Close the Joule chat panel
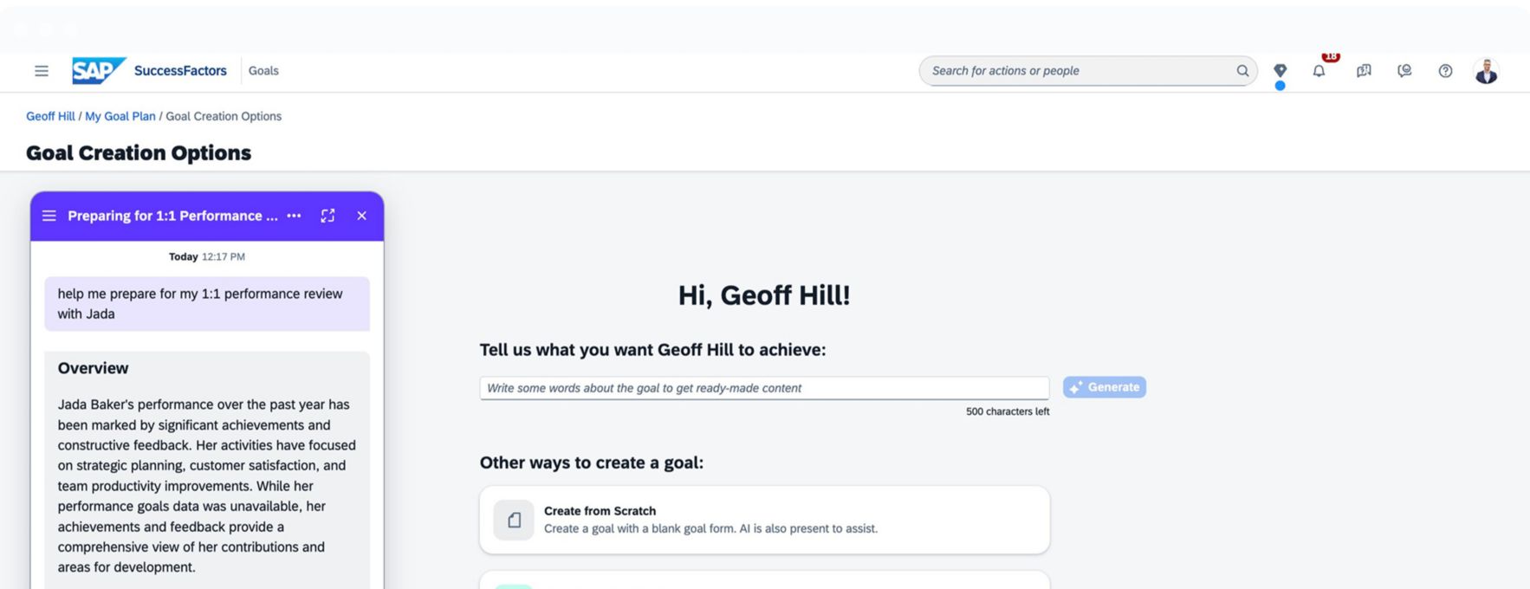The image size is (1530, 589). [x=362, y=216]
